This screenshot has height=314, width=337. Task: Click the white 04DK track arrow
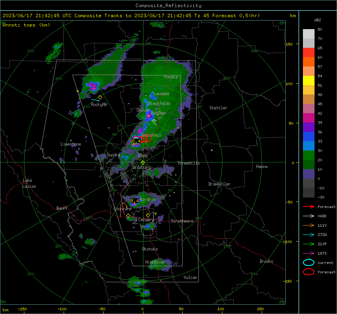tap(309, 216)
